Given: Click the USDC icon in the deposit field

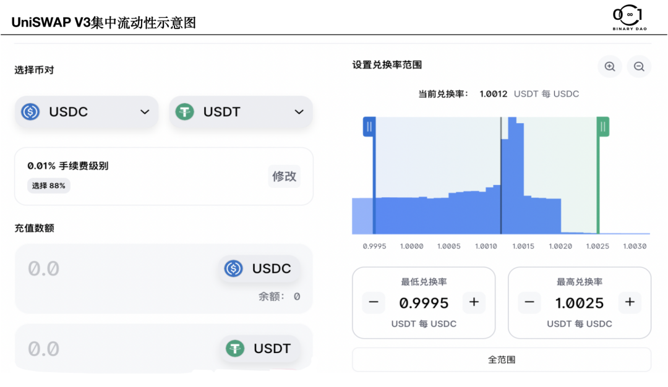Looking at the screenshot, I should (x=234, y=269).
